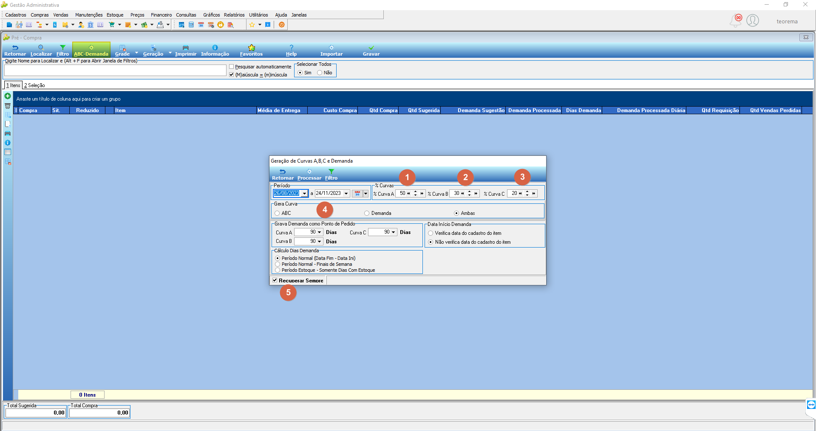The image size is (816, 431).
Task: Switch to the 2 Seleção tab
Action: [34, 85]
